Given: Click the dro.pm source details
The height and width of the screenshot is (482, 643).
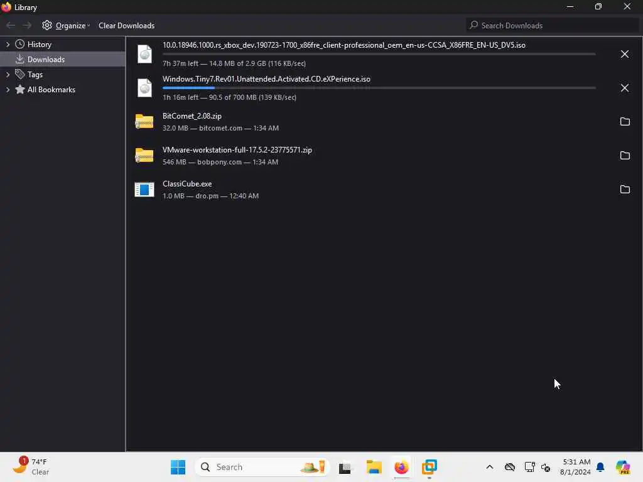Looking at the screenshot, I should coord(210,196).
